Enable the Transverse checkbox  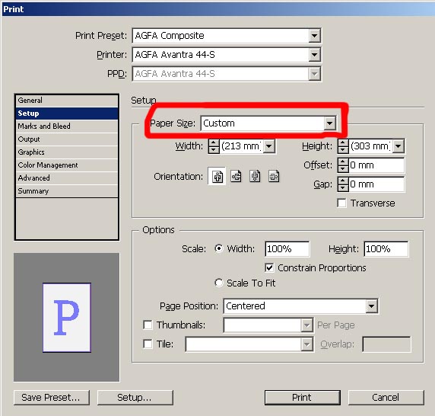click(x=341, y=203)
